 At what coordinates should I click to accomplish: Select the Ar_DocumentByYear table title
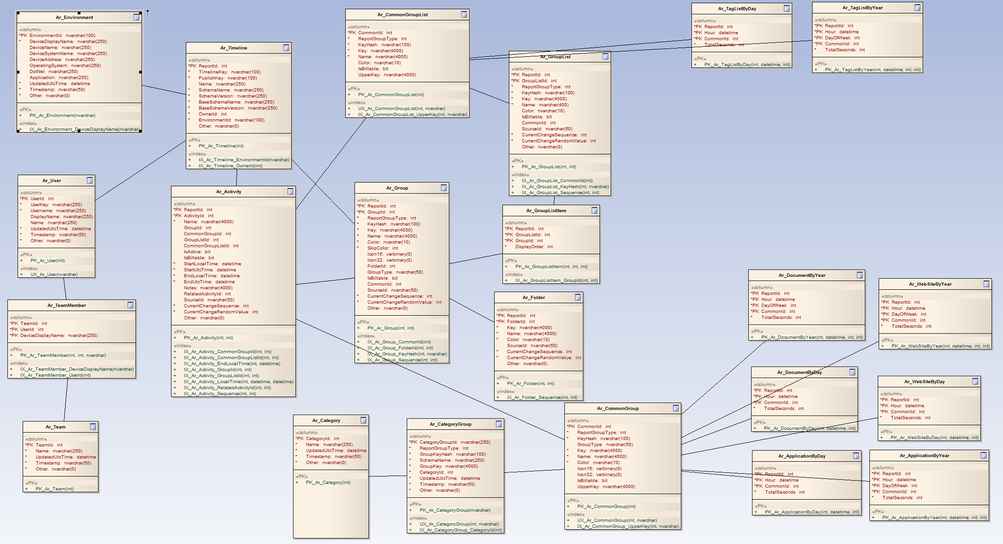pyautogui.click(x=802, y=275)
